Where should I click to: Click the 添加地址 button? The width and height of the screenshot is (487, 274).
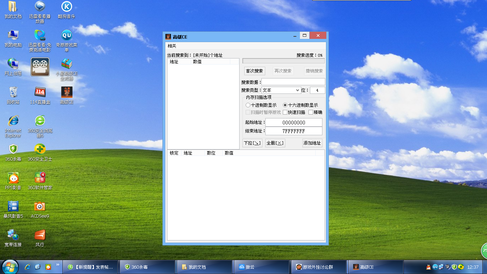312,143
